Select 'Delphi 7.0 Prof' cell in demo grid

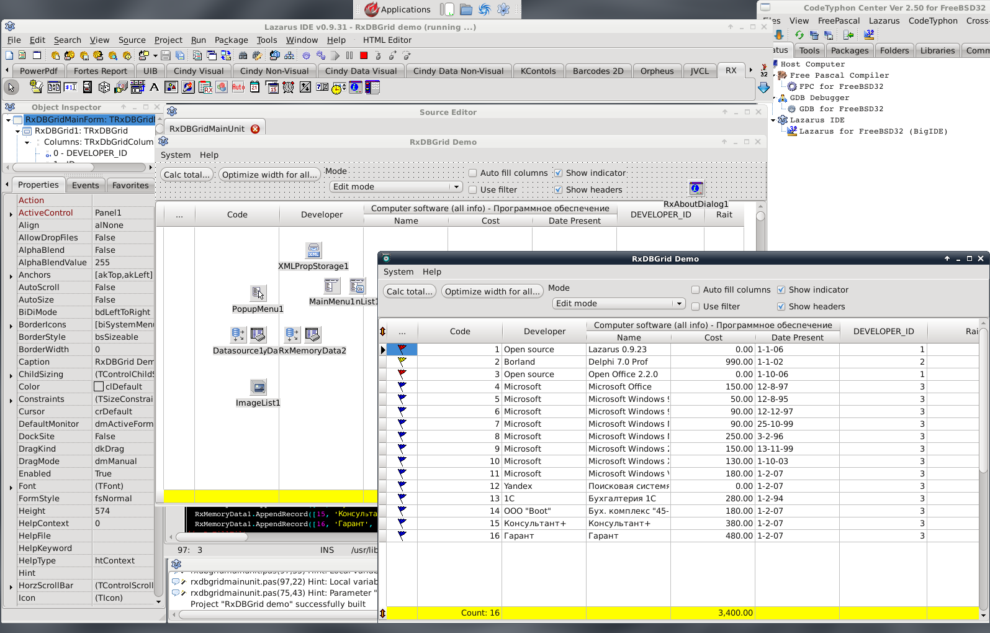(x=628, y=362)
